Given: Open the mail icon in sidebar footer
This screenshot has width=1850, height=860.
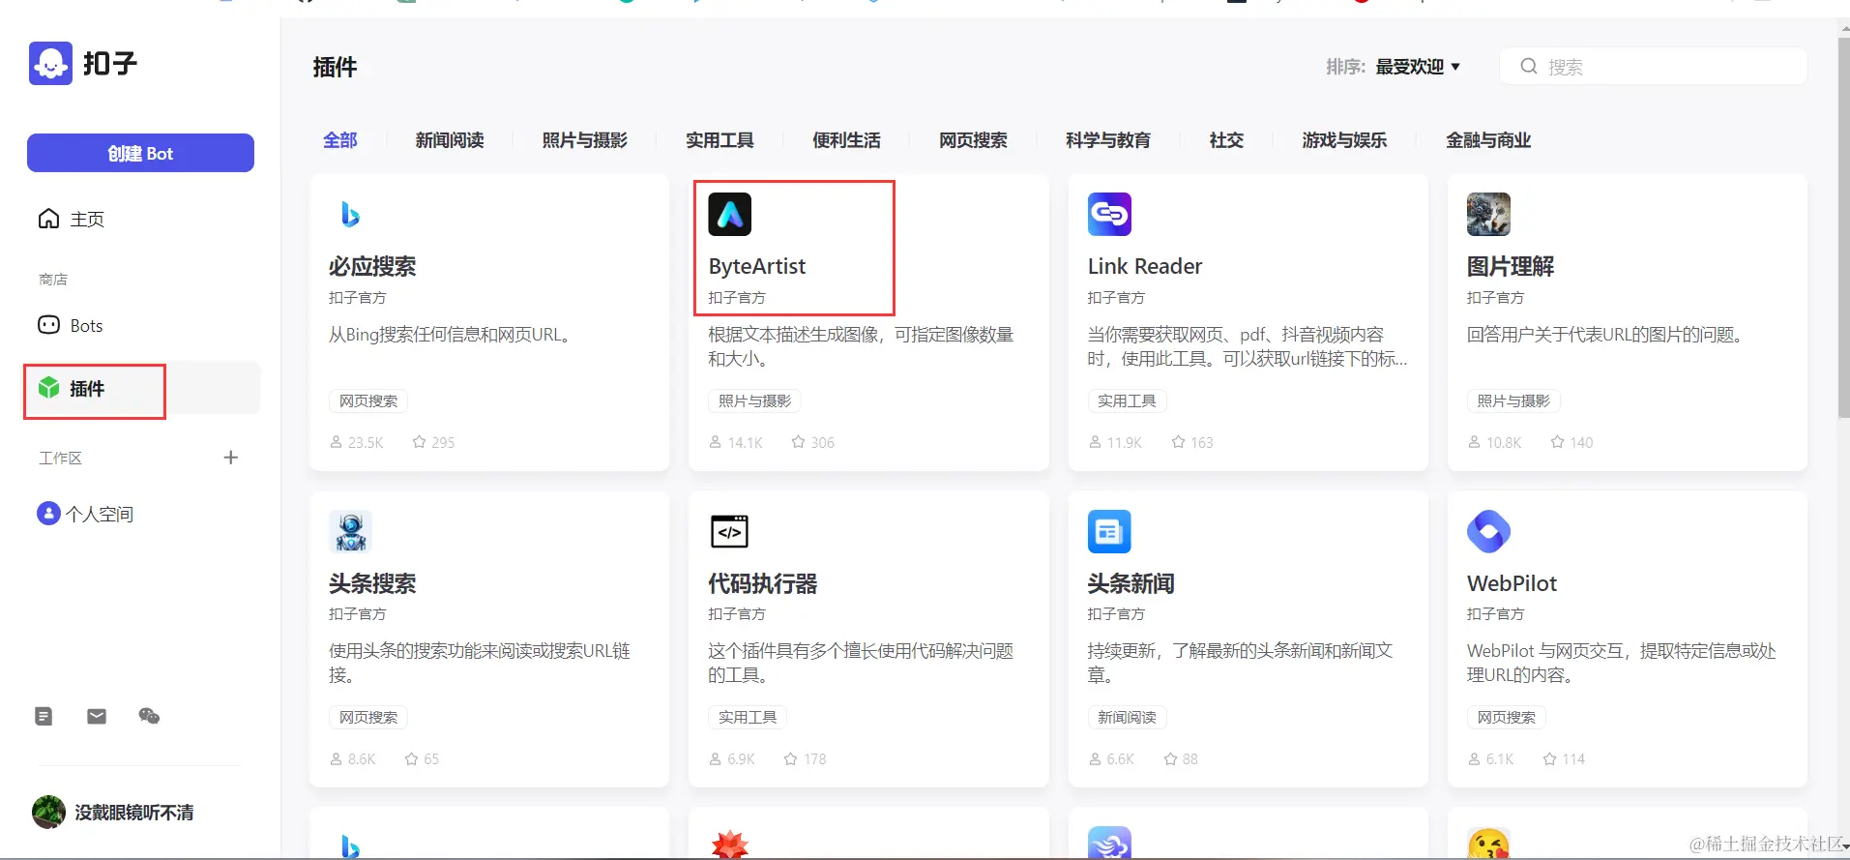Looking at the screenshot, I should (x=97, y=716).
